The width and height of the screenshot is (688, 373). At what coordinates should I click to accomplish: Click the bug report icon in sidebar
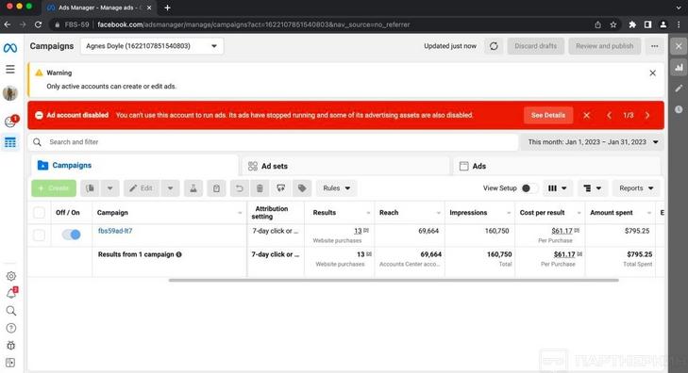[11, 346]
